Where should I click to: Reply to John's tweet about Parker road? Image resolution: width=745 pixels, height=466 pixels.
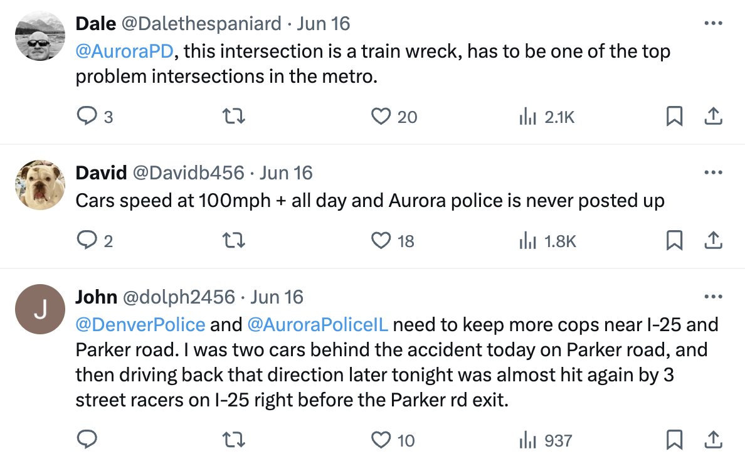click(87, 440)
